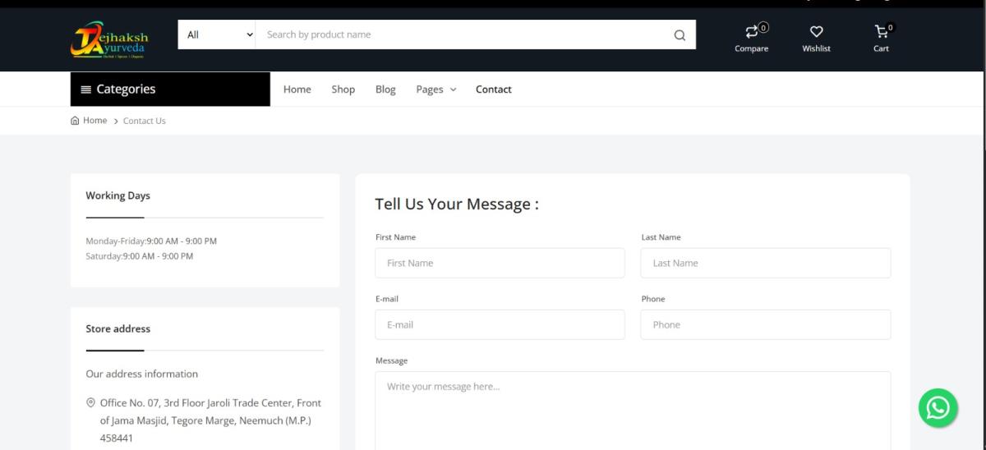Viewport: 986px width, 450px height.
Task: Open the Wishlist heart icon
Action: click(x=816, y=32)
